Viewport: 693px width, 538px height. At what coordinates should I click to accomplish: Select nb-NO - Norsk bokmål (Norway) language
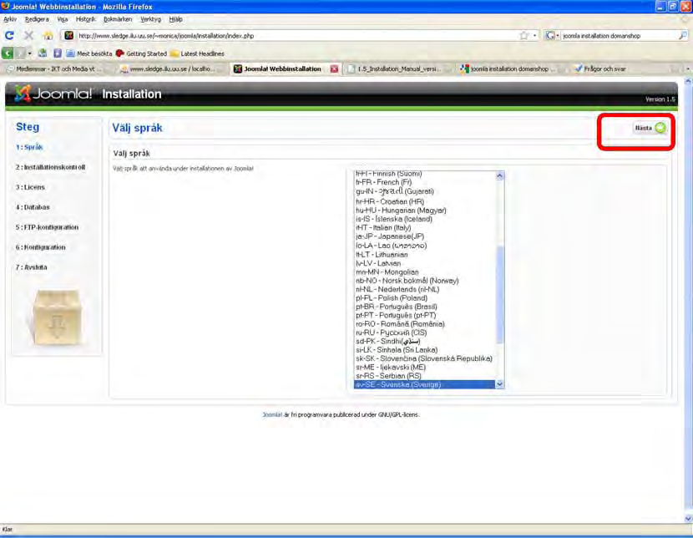(x=424, y=281)
